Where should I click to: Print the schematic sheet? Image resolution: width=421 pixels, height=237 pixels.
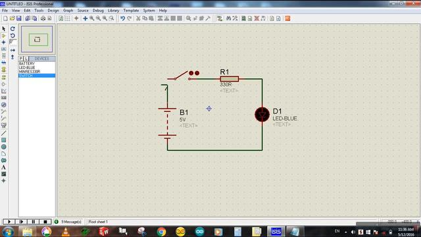pos(43,18)
